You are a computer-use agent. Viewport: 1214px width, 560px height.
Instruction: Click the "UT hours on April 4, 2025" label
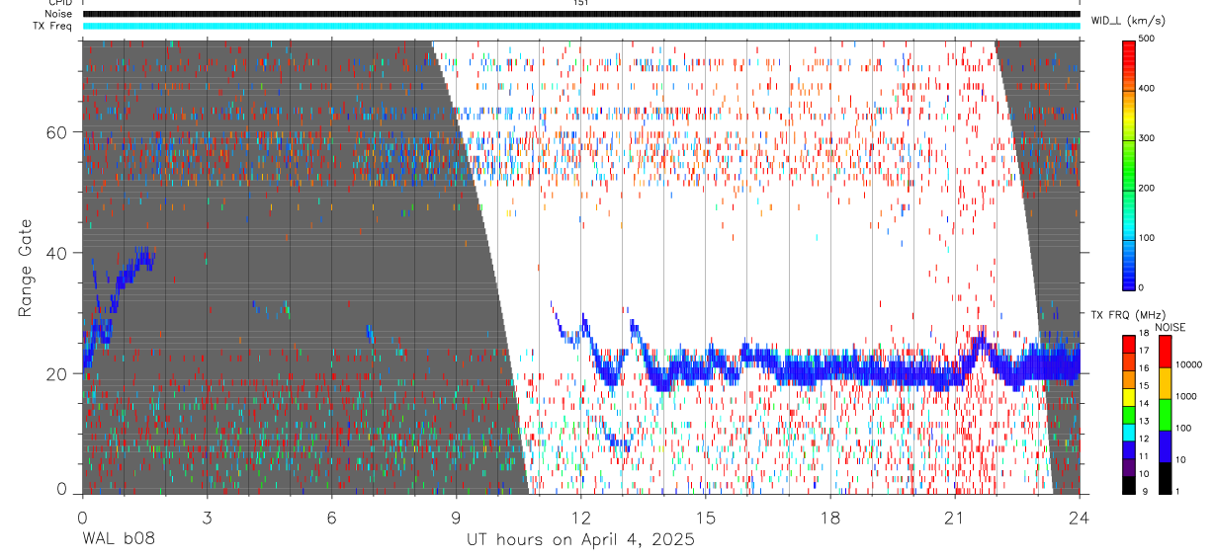click(581, 540)
